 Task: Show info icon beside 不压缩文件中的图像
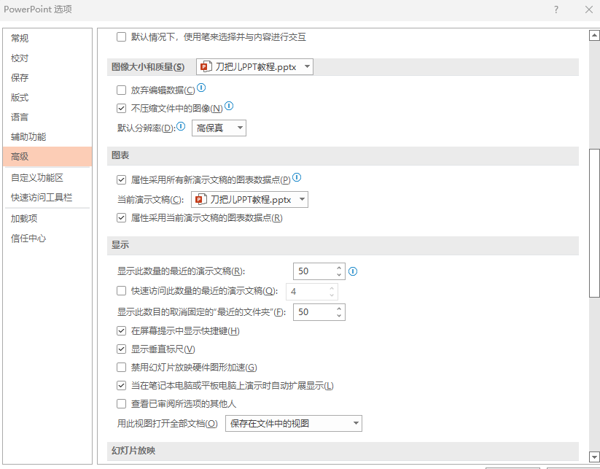tap(229, 106)
